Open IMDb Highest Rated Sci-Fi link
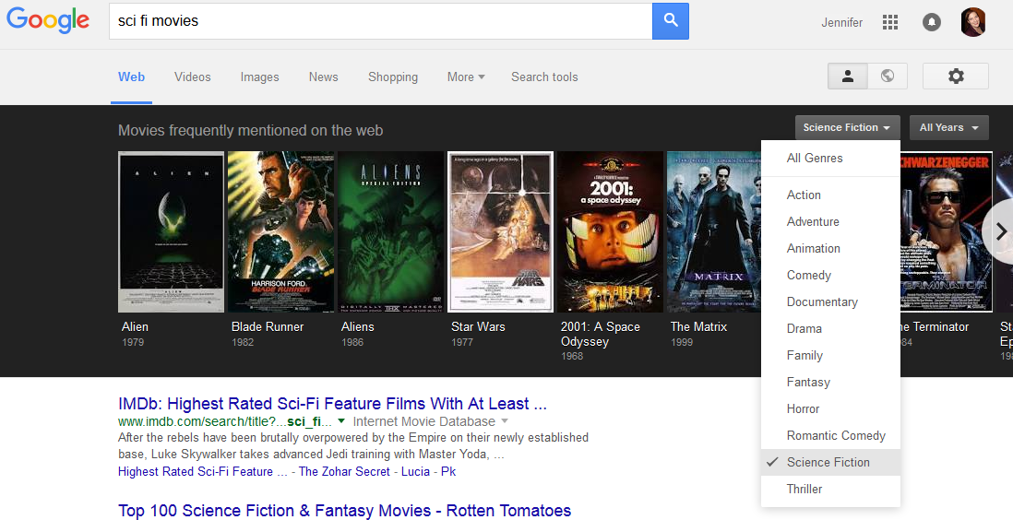1013x520 pixels. [x=332, y=404]
